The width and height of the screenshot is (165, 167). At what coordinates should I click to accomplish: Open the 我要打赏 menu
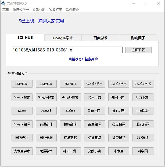coord(56,9)
